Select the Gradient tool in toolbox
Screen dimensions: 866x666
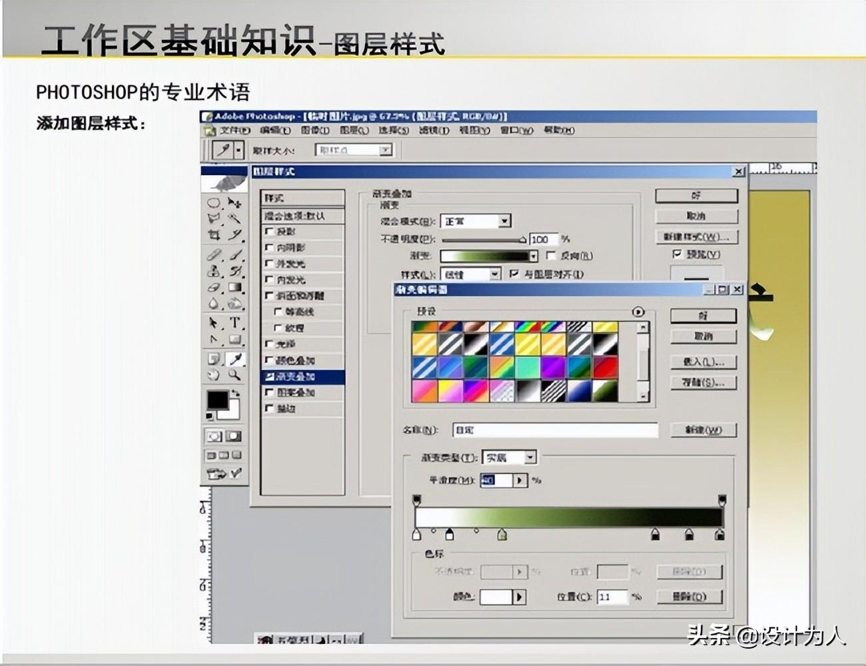click(234, 288)
